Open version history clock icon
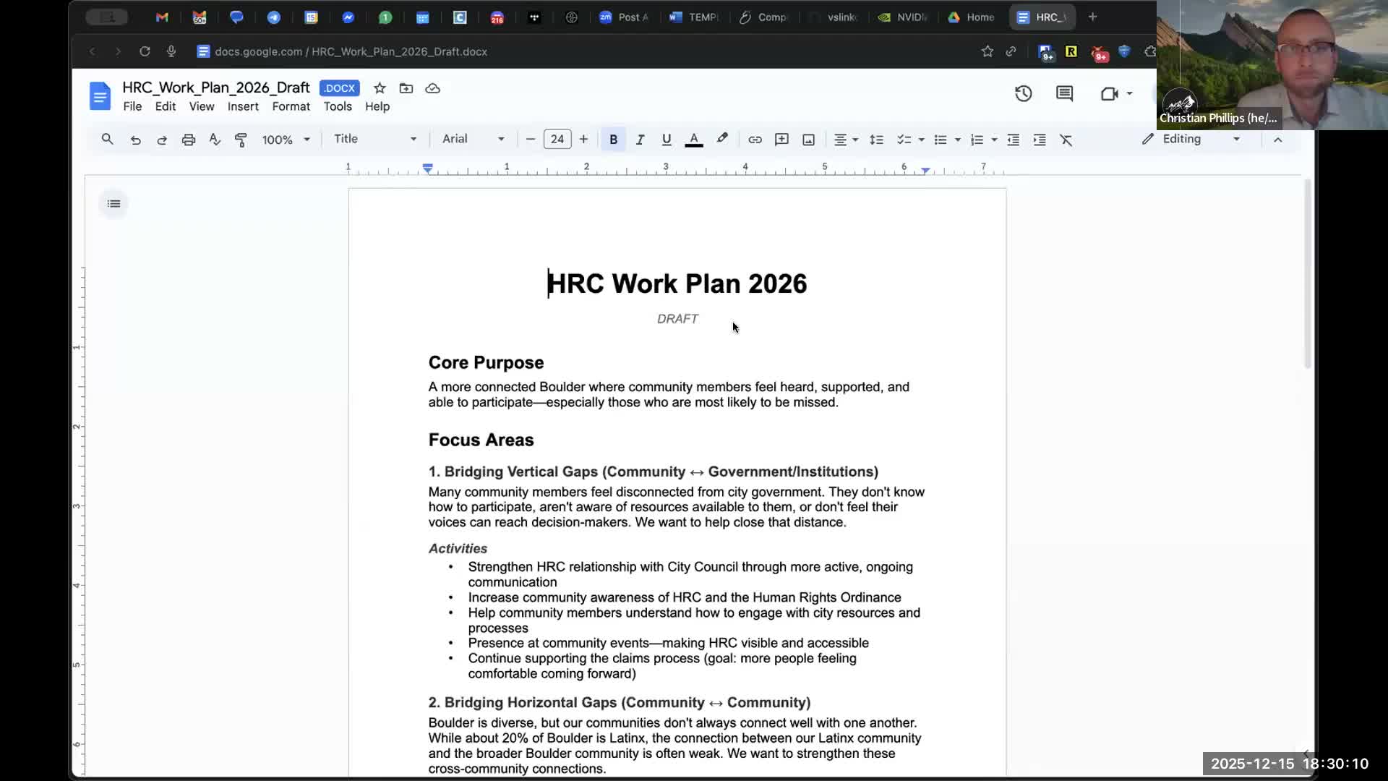 point(1023,93)
